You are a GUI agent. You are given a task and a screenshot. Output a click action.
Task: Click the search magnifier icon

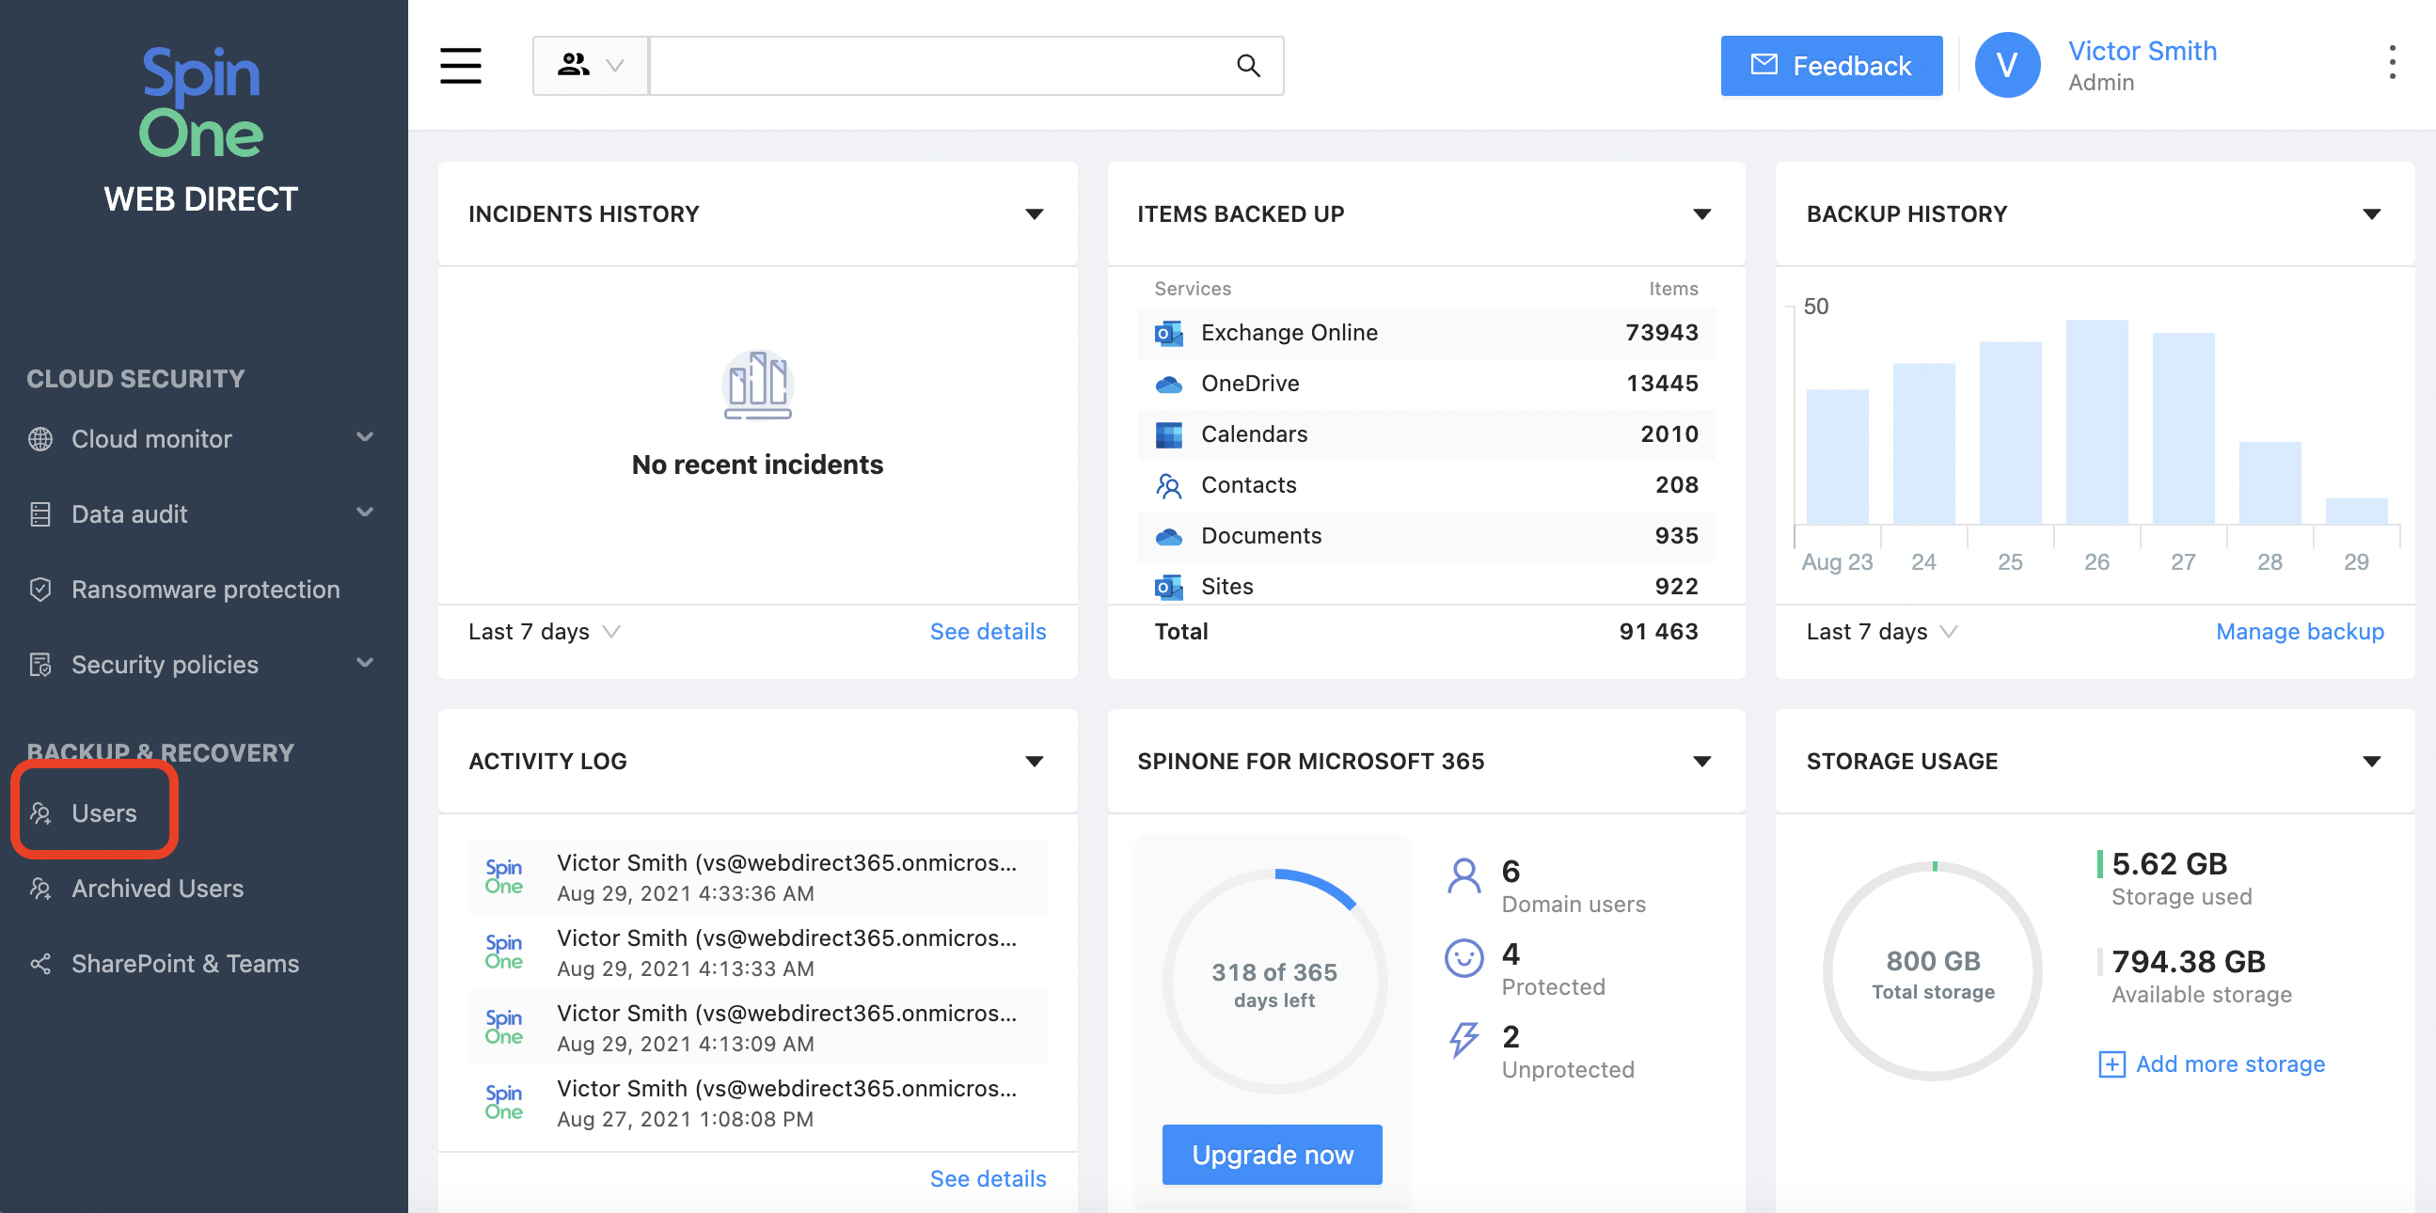(x=1247, y=65)
